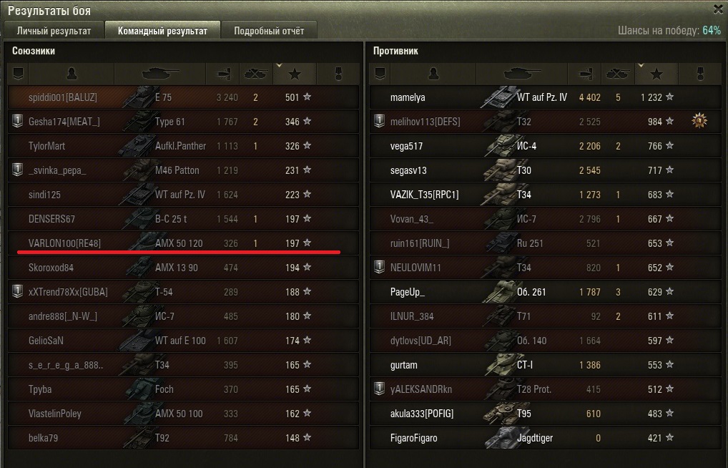Open Подробный отчёт tab
The image size is (728, 468).
(269, 31)
